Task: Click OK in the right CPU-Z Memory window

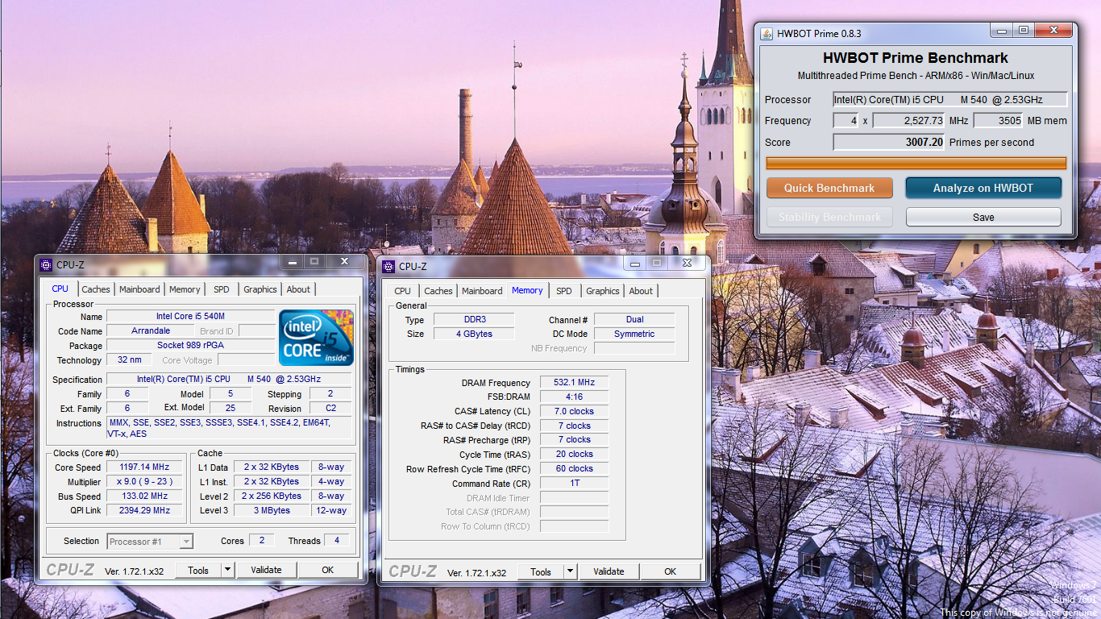Action: [x=671, y=571]
